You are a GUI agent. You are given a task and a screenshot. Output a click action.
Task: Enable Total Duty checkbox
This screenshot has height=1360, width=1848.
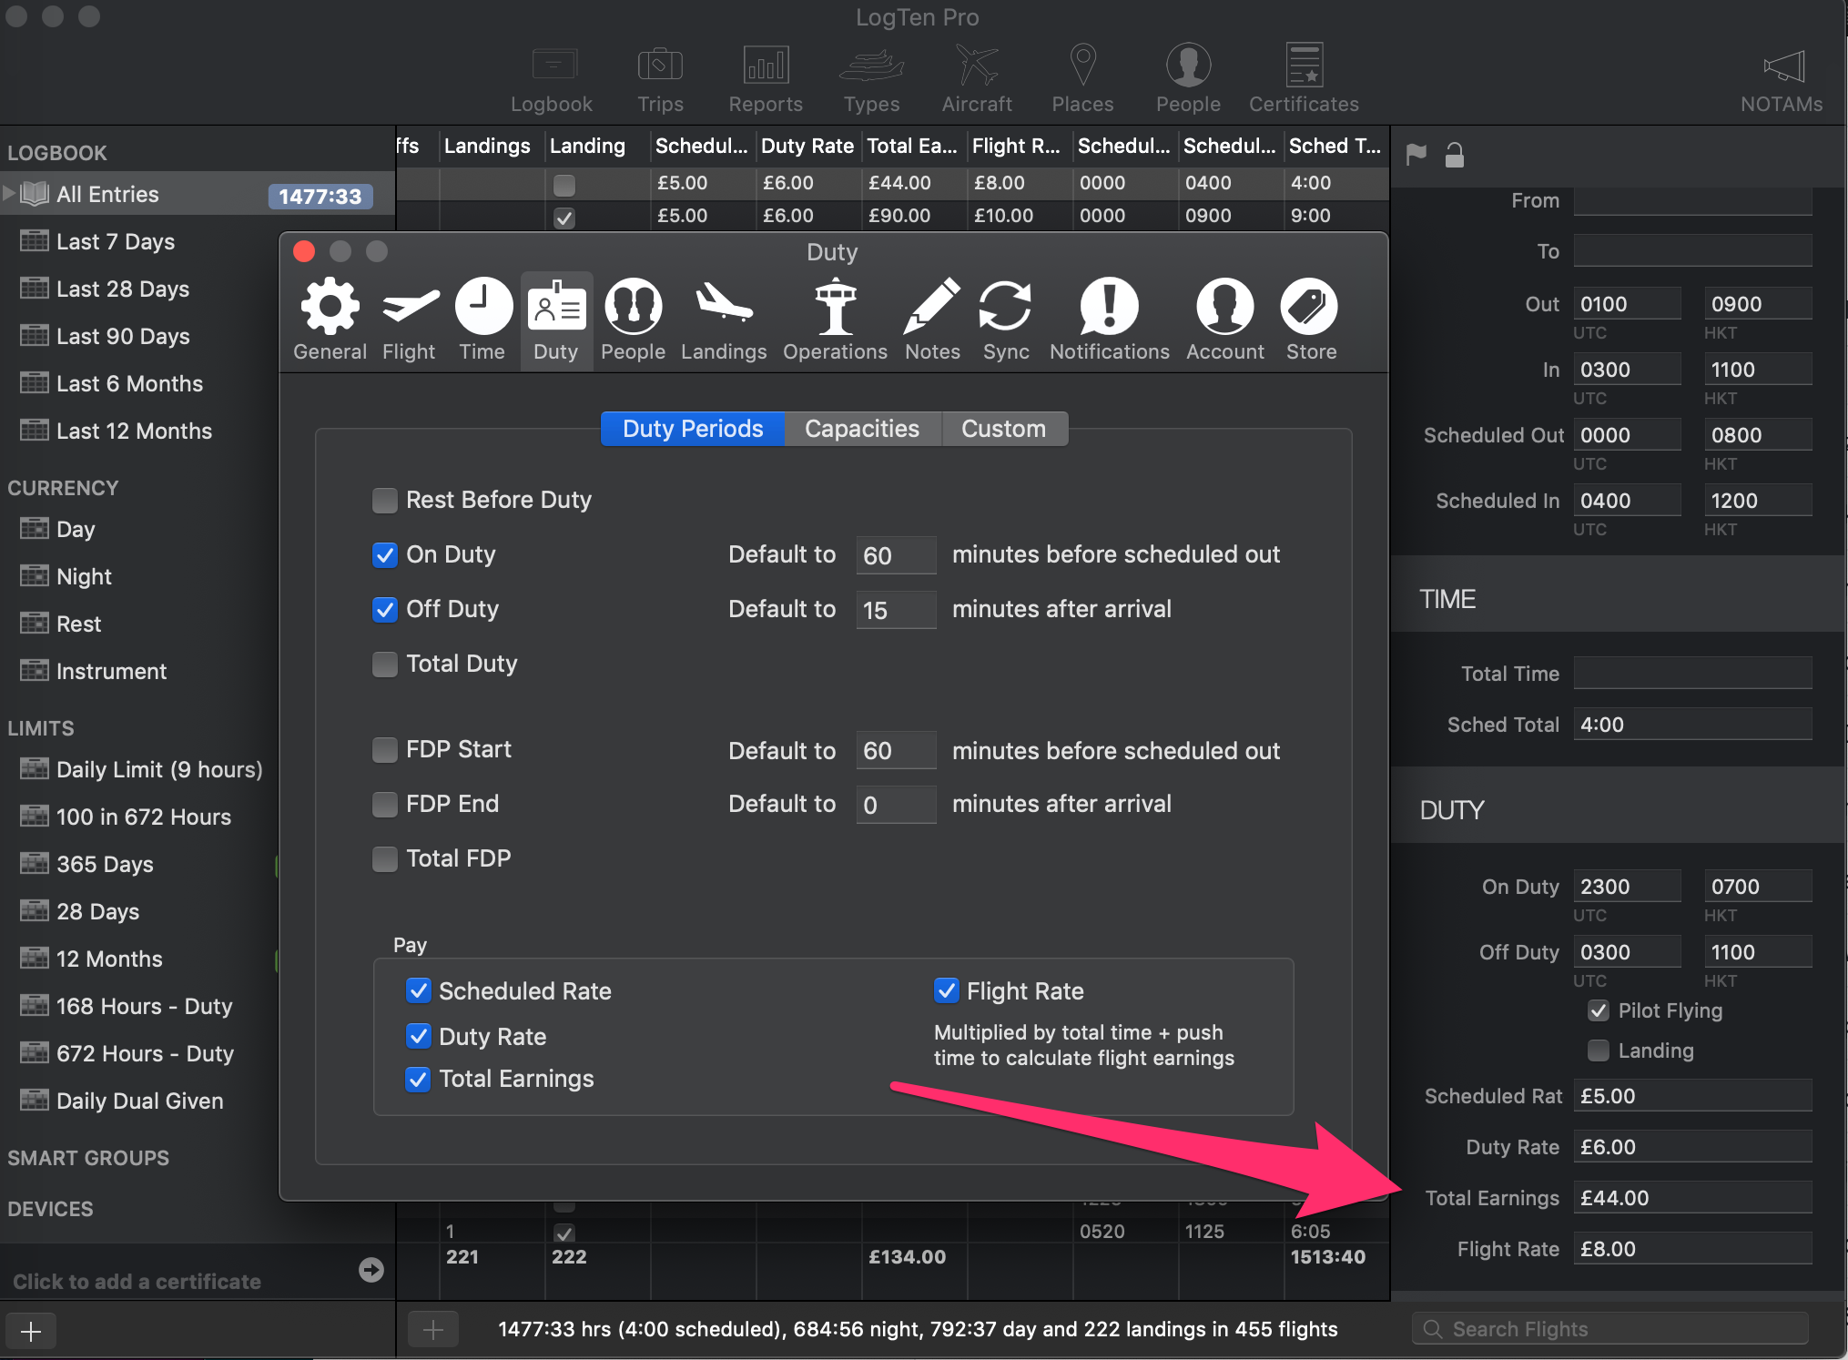point(385,665)
